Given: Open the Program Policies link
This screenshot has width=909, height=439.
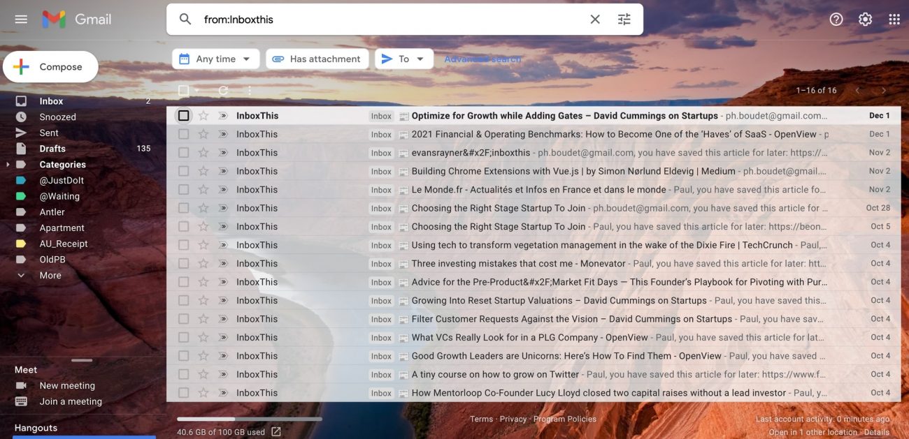Looking at the screenshot, I should tap(565, 419).
